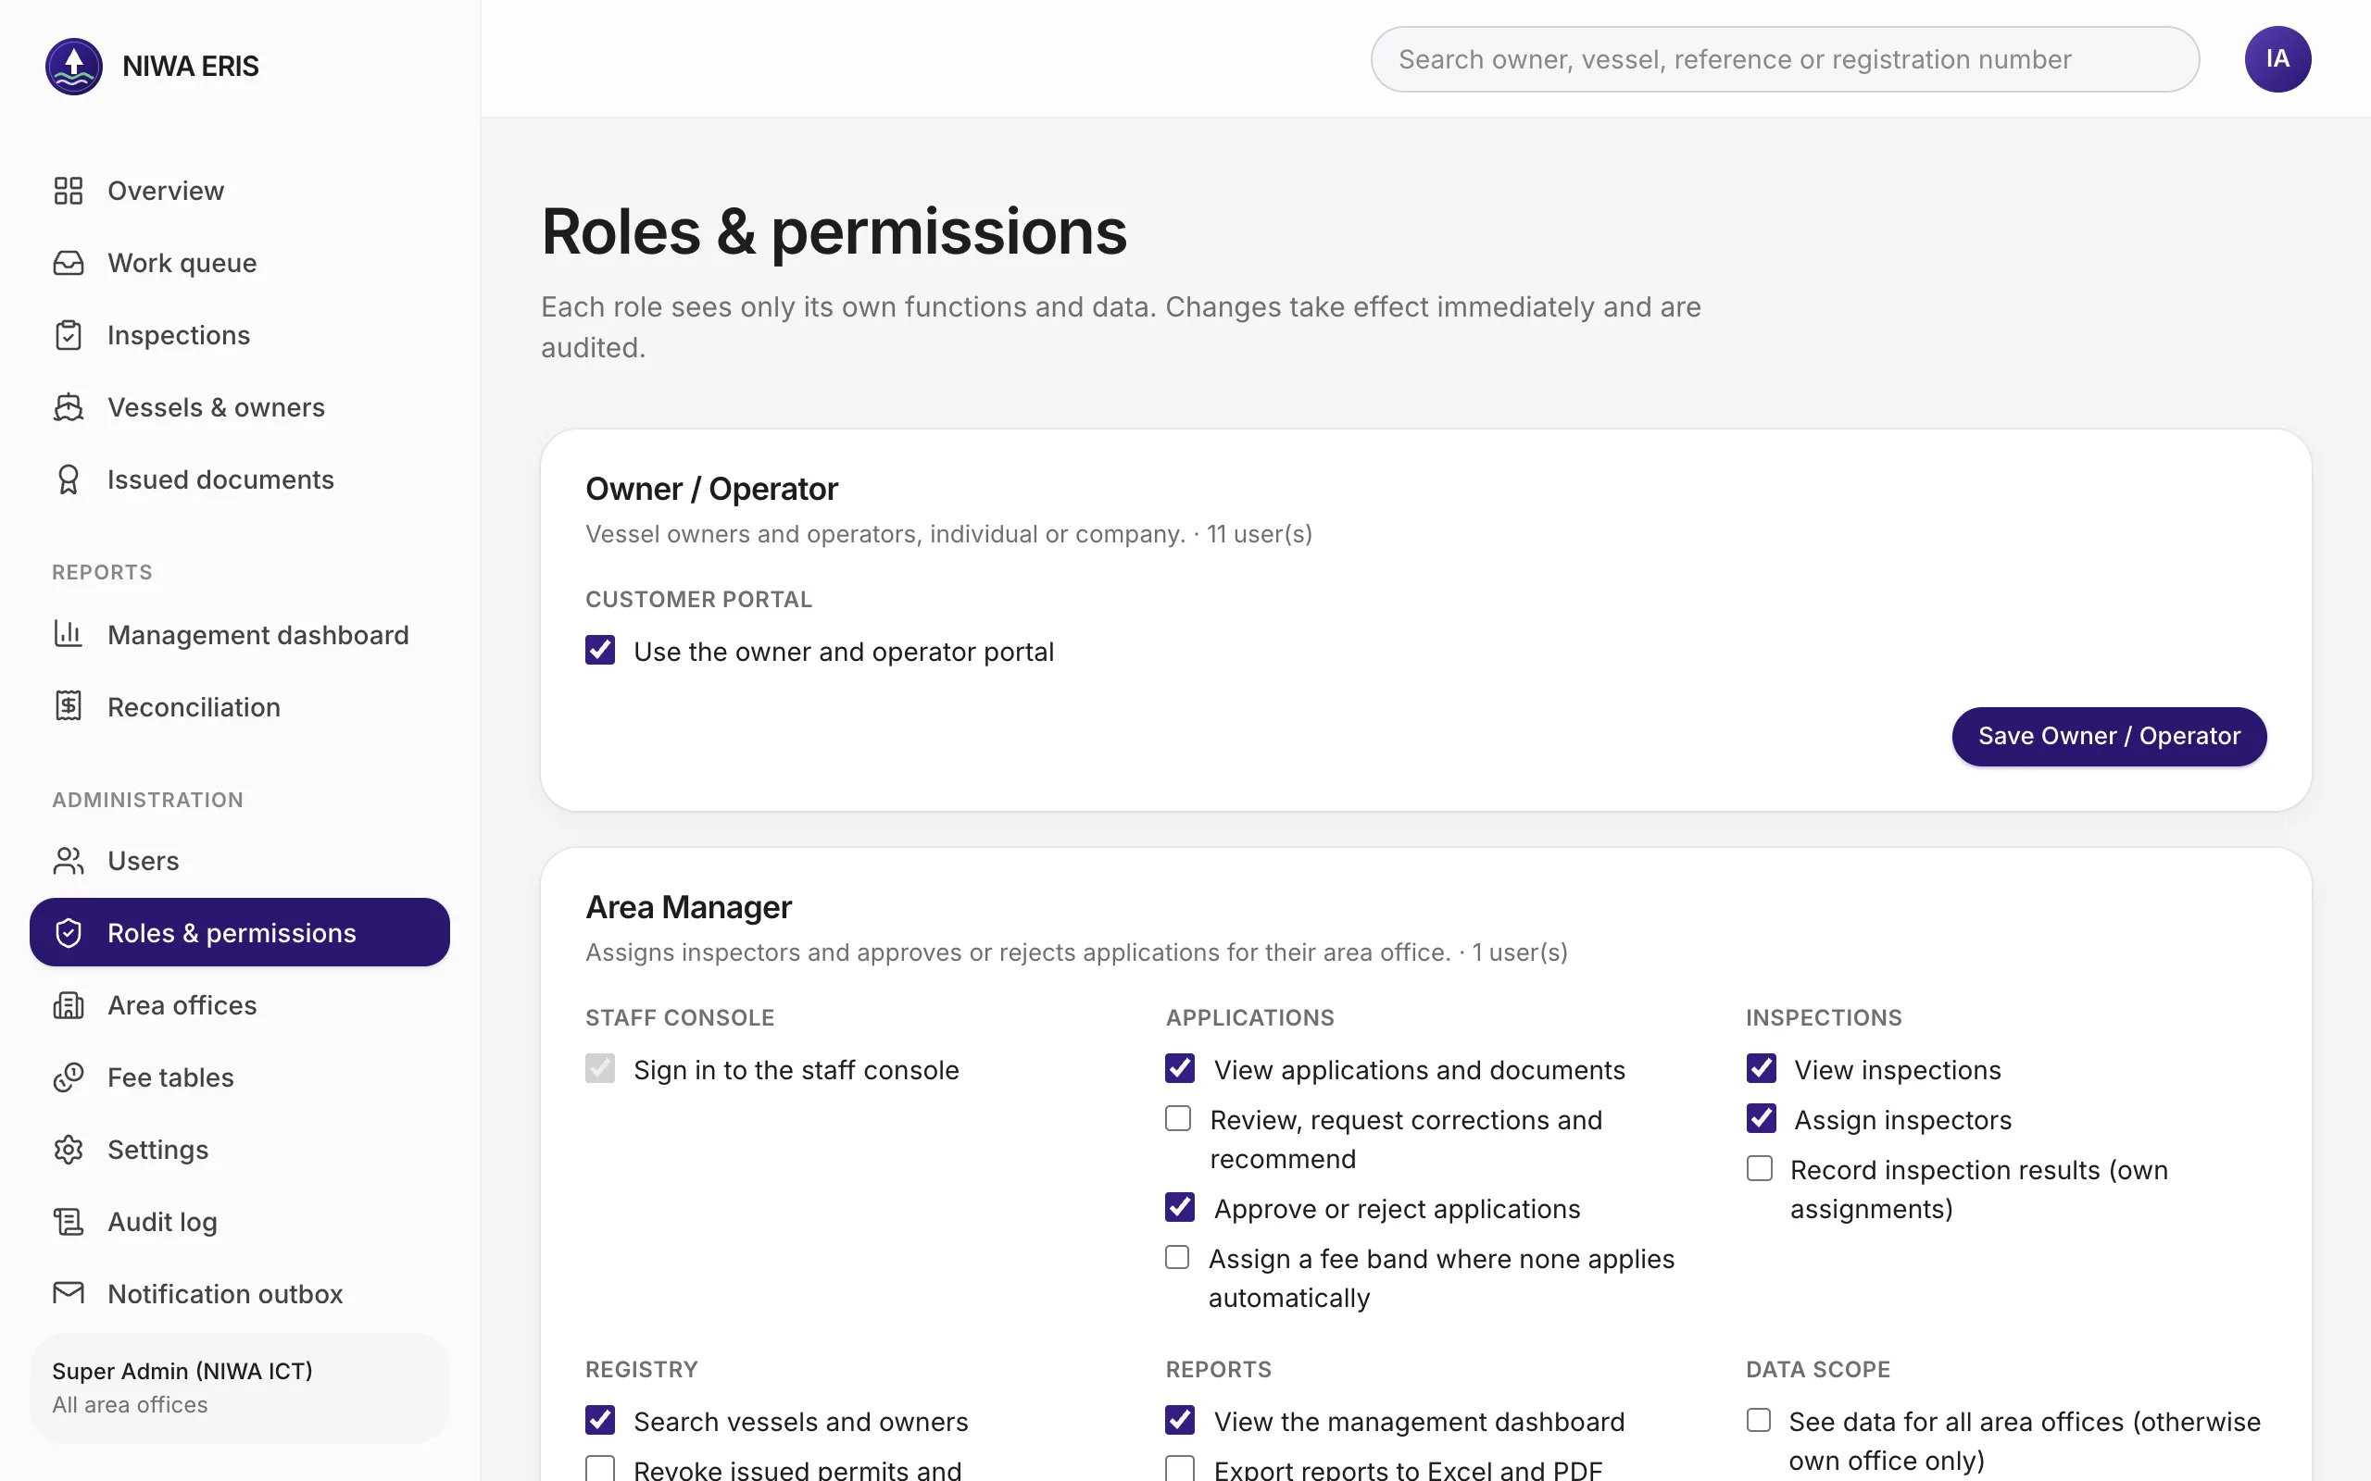Open Reconciliation report link

coord(240,706)
